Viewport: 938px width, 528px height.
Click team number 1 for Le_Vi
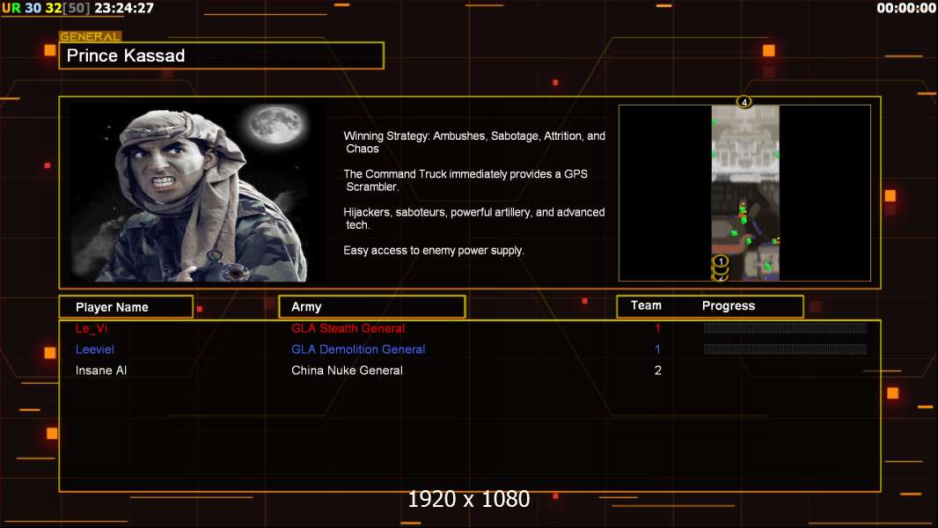pyautogui.click(x=657, y=328)
